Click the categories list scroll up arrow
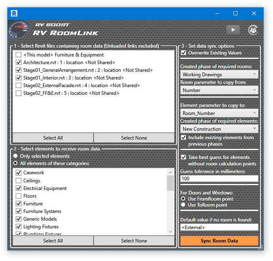The image size is (273, 261). [170, 172]
